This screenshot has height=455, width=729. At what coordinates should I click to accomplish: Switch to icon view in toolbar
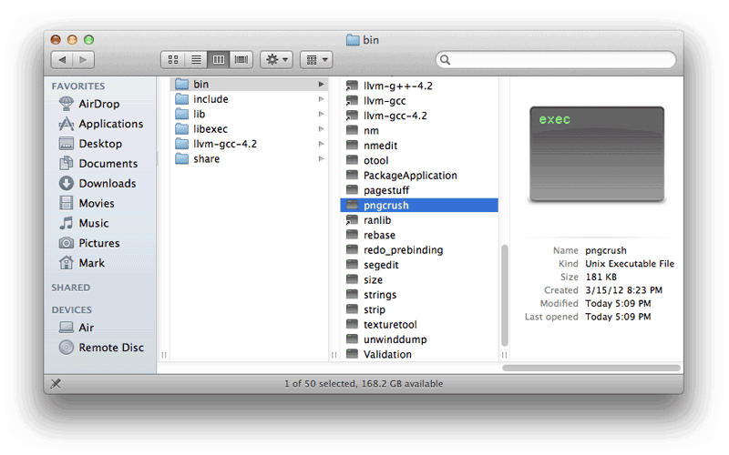coord(173,59)
